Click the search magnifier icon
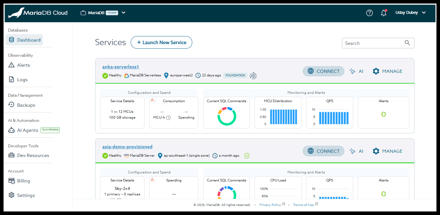 coord(407,43)
